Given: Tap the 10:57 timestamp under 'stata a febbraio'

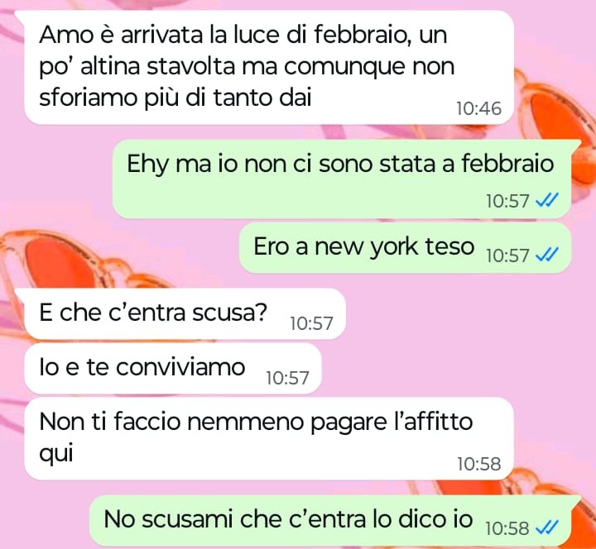Looking at the screenshot, I should click(x=507, y=200).
